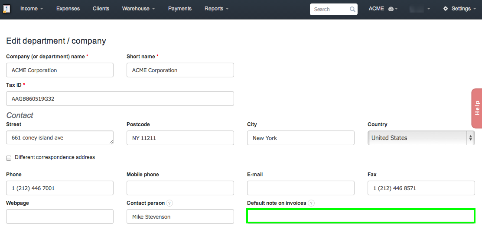
Task: Click the Default note on invoices field
Action: pos(361,216)
